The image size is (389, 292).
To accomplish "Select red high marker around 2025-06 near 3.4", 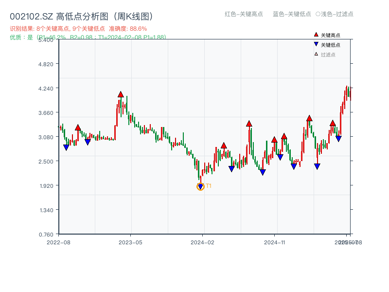I will click(333, 123).
